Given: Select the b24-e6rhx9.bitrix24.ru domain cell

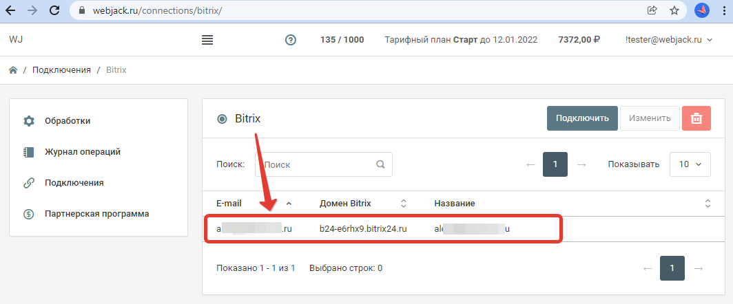Looking at the screenshot, I should (x=363, y=229).
